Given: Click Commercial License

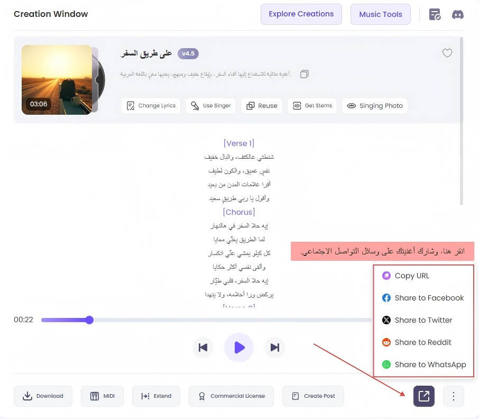Looking at the screenshot, I should [x=231, y=396].
